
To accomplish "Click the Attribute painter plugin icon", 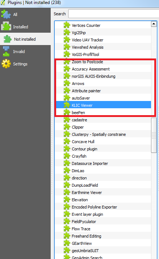I will [67, 91].
